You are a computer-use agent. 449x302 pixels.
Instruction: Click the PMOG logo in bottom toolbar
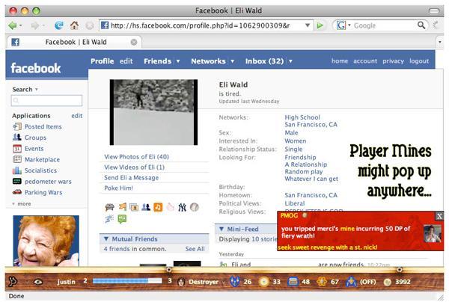[x=12, y=282]
